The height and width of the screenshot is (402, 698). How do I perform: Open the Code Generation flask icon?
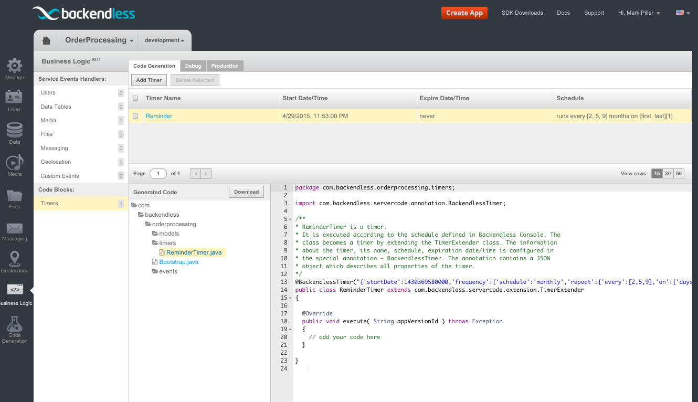[x=15, y=323]
